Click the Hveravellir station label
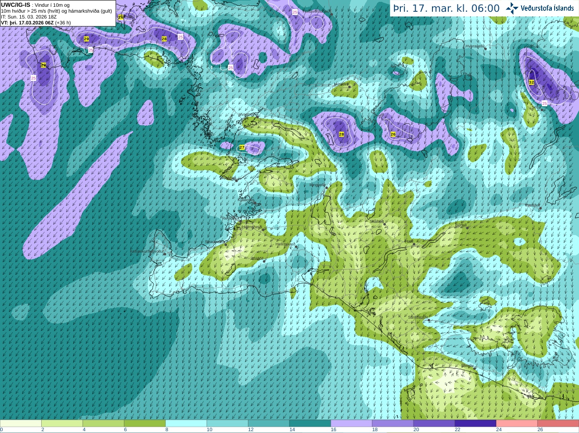Image resolution: width=579 pixels, height=433 pixels. click(475, 46)
